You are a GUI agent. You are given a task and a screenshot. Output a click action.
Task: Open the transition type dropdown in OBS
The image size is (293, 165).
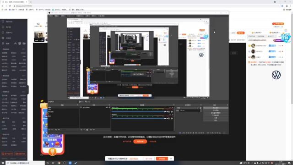(x=188, y=108)
